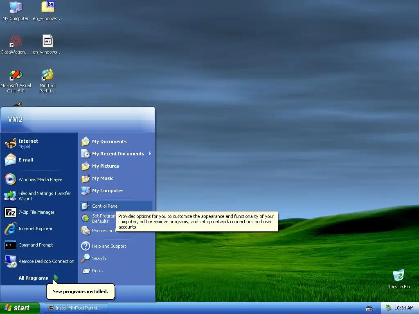Click the New programs installed balloon
The image size is (419, 314).
(81, 291)
